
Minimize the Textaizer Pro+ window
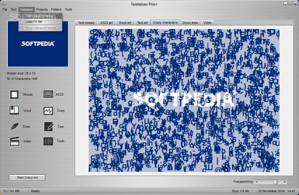click(x=285, y=4)
